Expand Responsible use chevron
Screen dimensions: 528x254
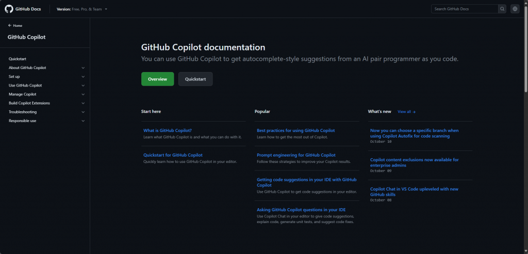click(83, 121)
